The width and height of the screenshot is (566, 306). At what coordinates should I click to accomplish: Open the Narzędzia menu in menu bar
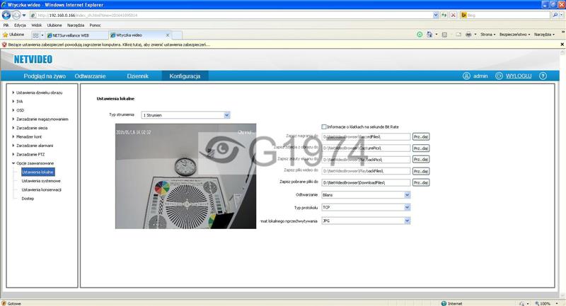coord(76,25)
